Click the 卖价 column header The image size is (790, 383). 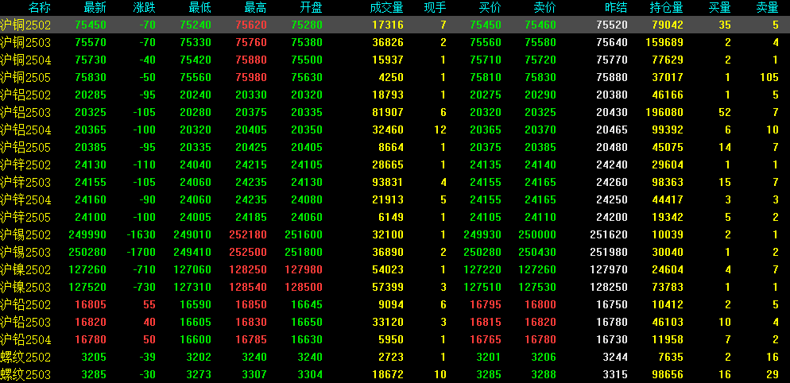544,8
